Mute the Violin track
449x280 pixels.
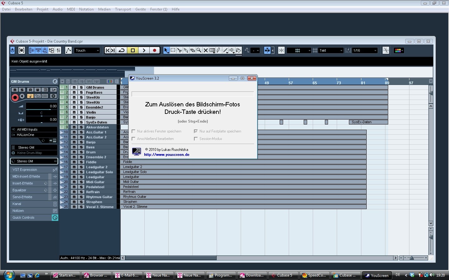[x=74, y=112]
